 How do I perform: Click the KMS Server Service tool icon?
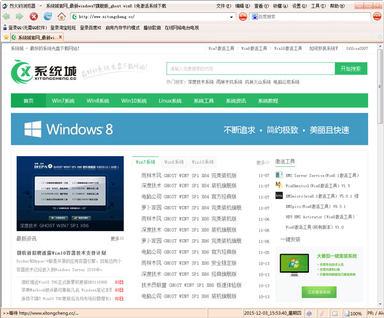(x=279, y=175)
